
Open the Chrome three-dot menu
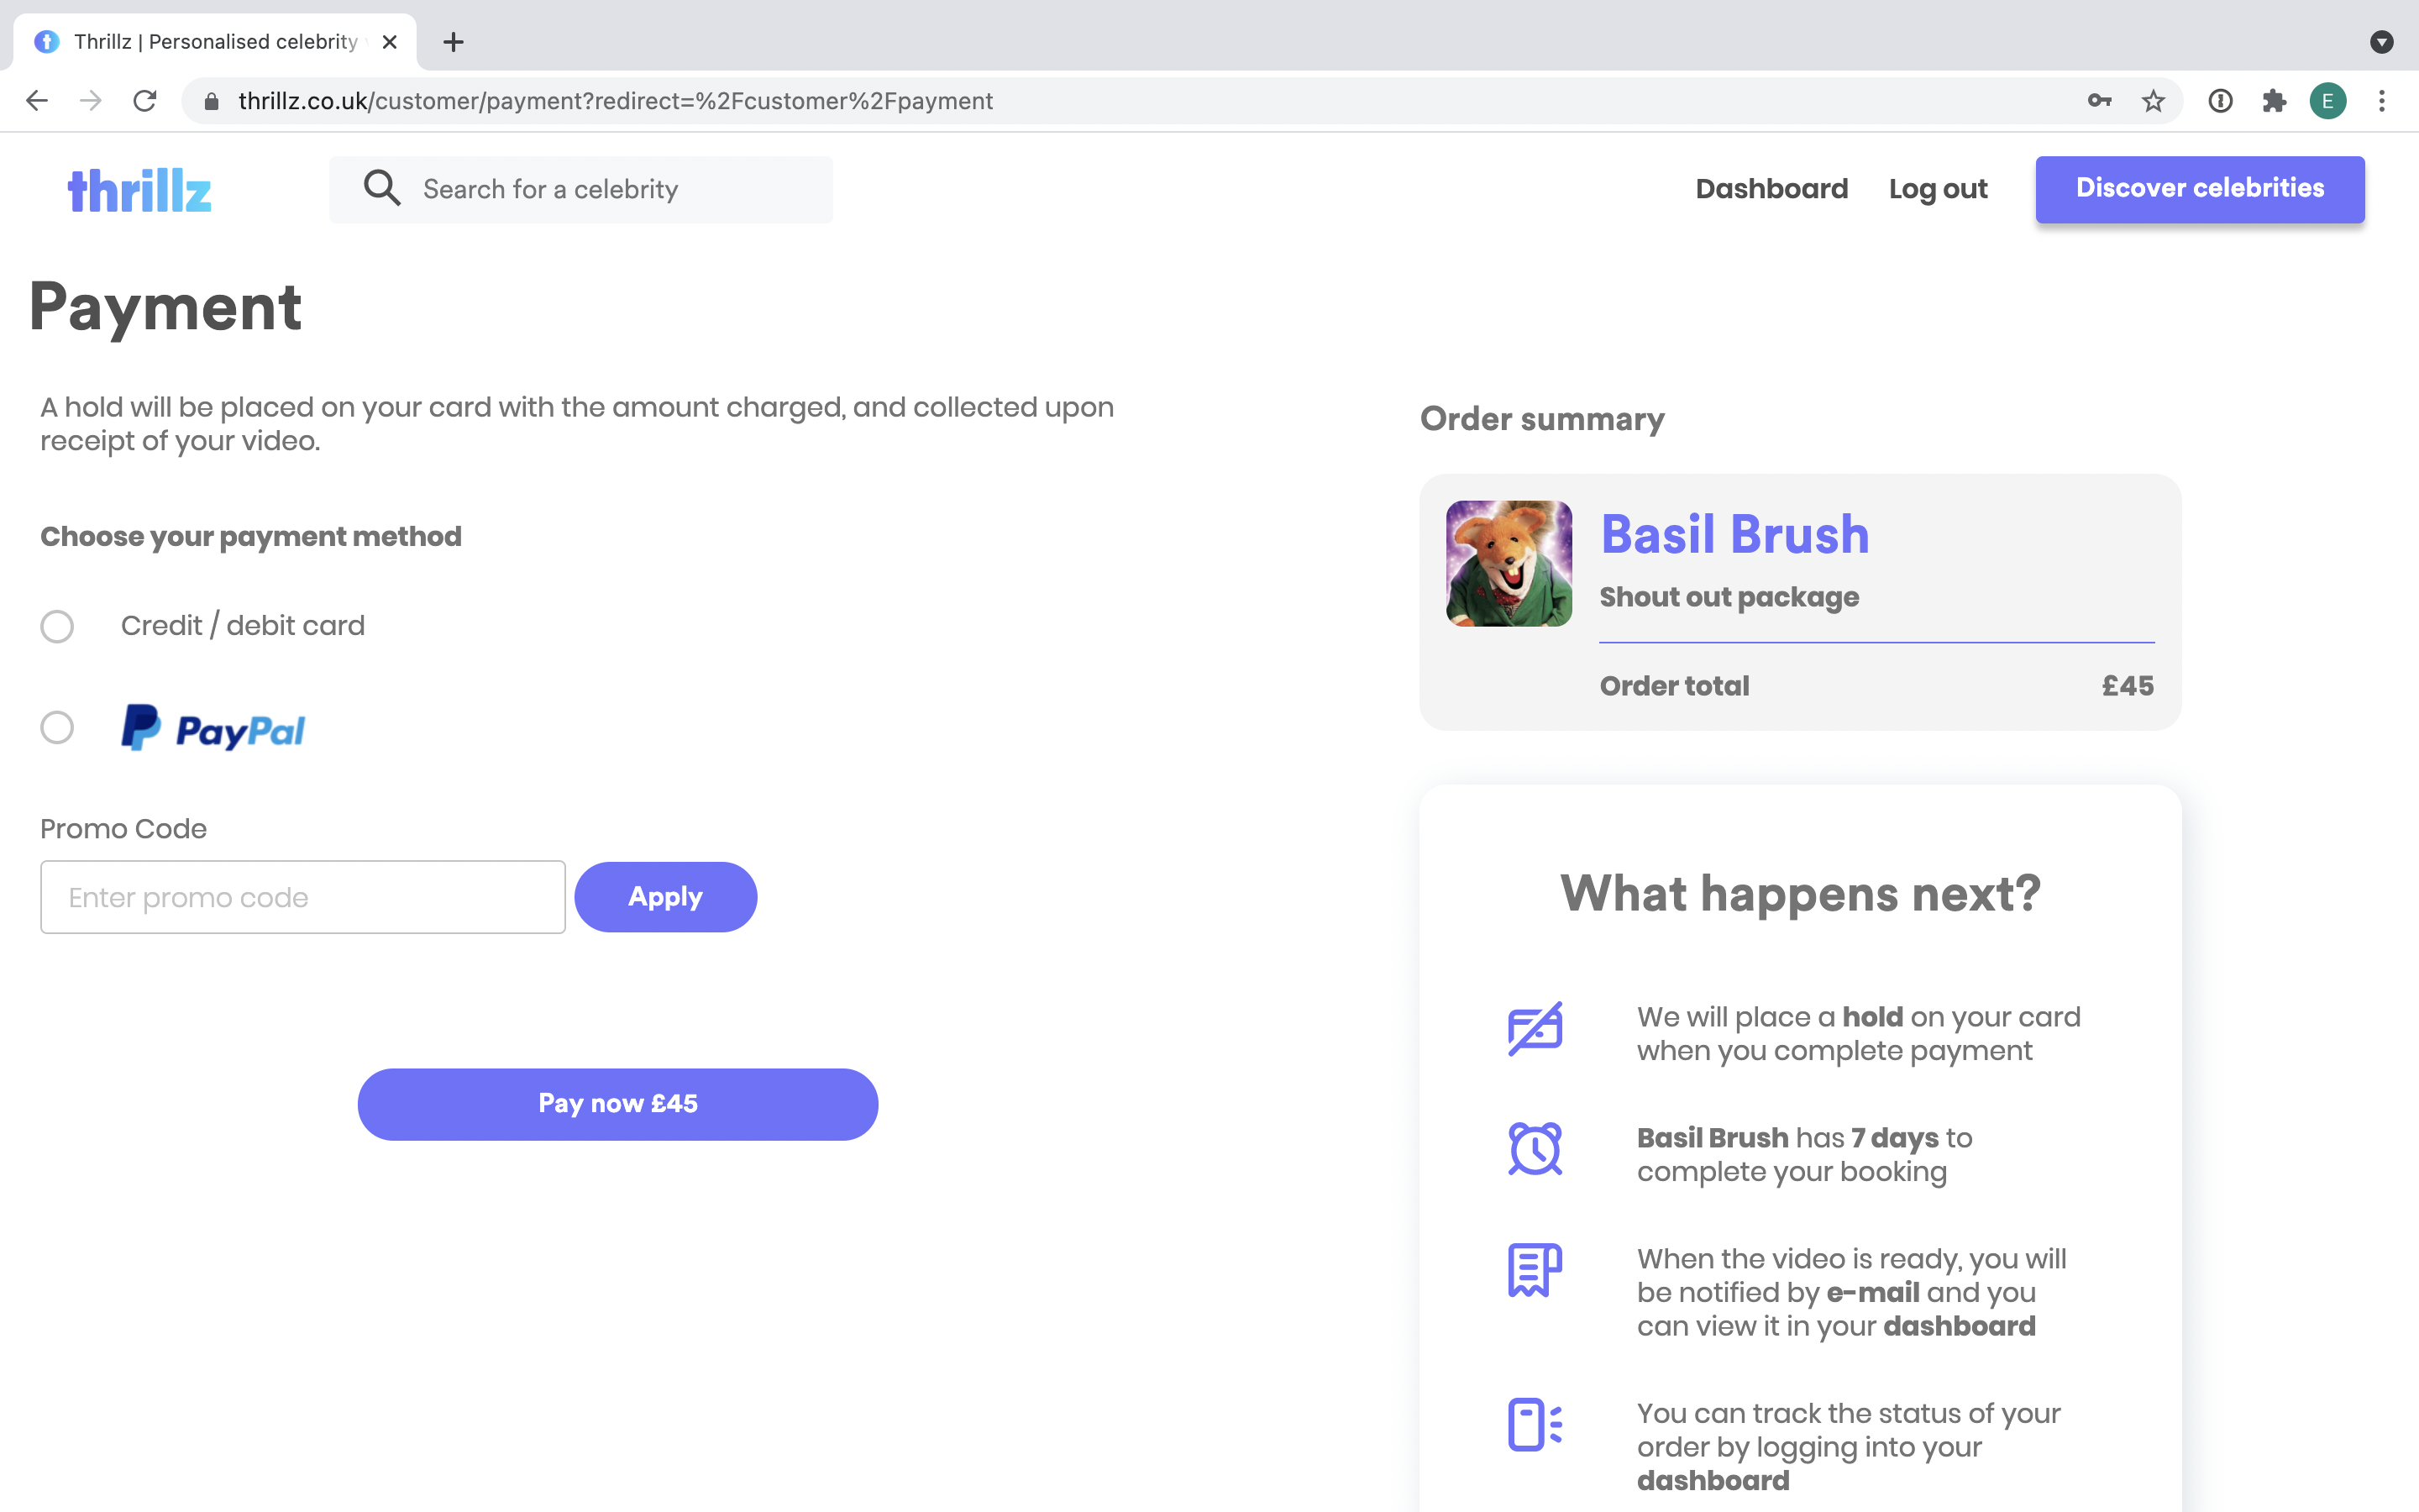click(2382, 101)
